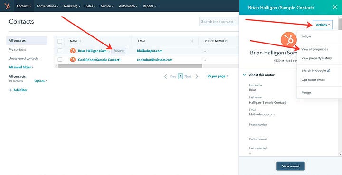Click Brian Halligan row's HubSpot avatar icon
This screenshot has width=342, height=175.
[73, 51]
